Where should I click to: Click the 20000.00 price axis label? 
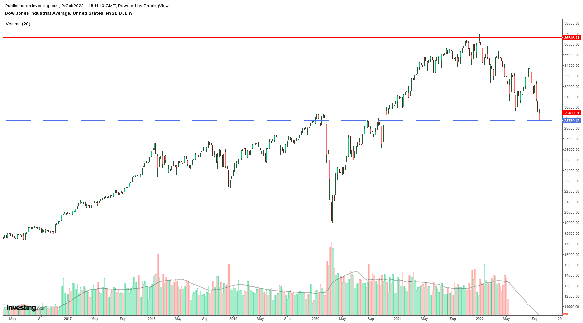572,212
